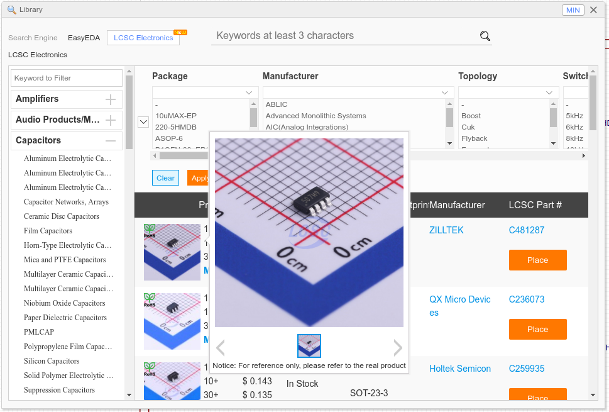609x412 pixels.
Task: Open LCSC part C236073 link
Action: tap(526, 299)
